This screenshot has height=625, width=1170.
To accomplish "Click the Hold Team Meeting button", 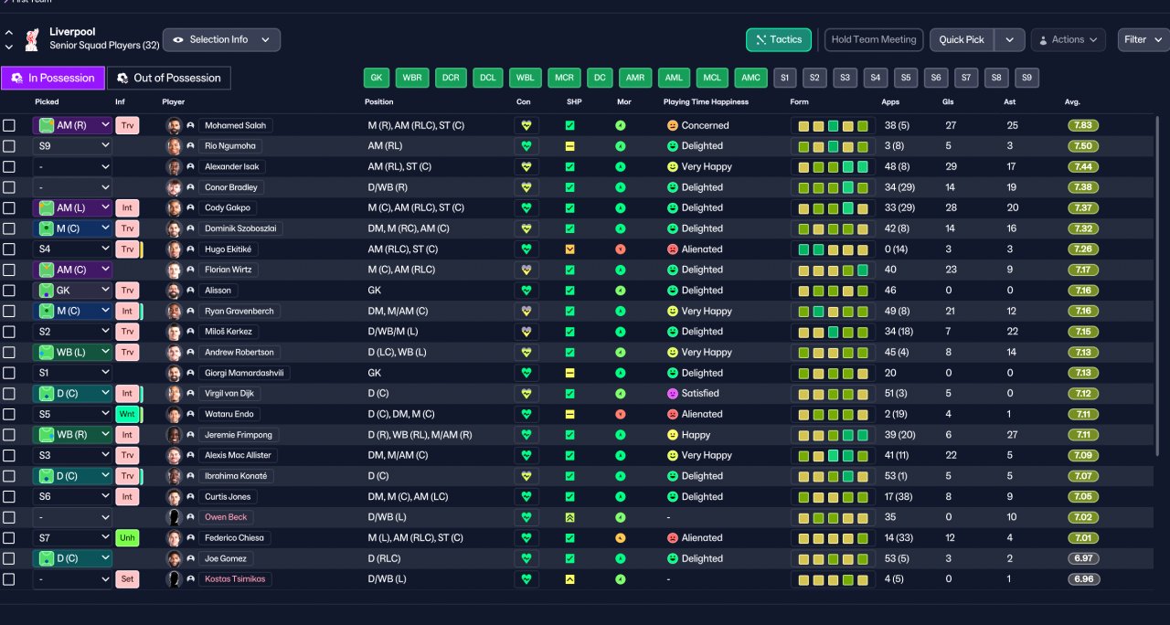I will [x=874, y=40].
